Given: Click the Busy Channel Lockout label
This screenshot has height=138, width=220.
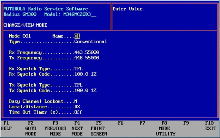Looking at the screenshot, I should click(36, 101).
